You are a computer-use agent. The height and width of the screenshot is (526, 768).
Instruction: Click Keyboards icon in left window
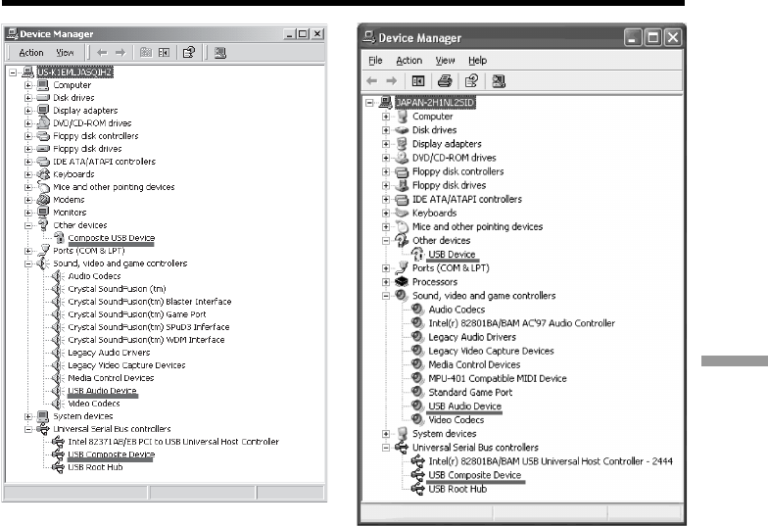coord(43,174)
